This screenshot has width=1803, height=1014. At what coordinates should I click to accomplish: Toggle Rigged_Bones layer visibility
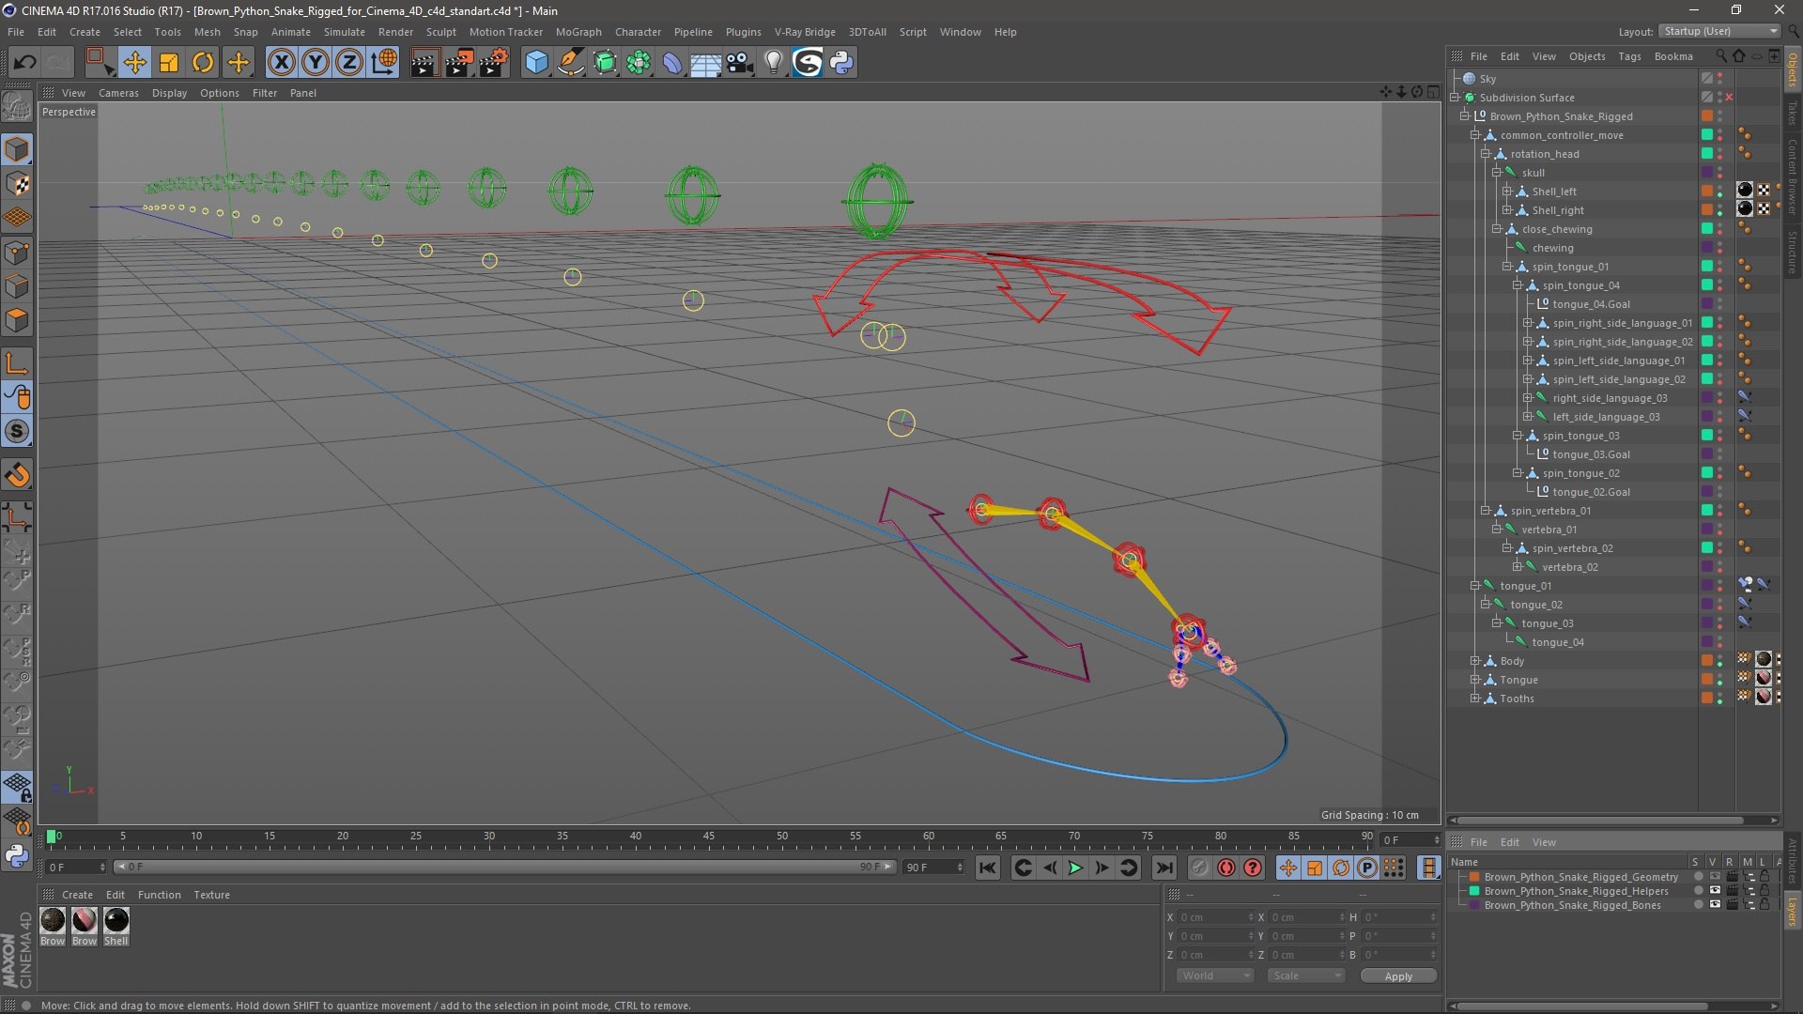pos(1714,905)
